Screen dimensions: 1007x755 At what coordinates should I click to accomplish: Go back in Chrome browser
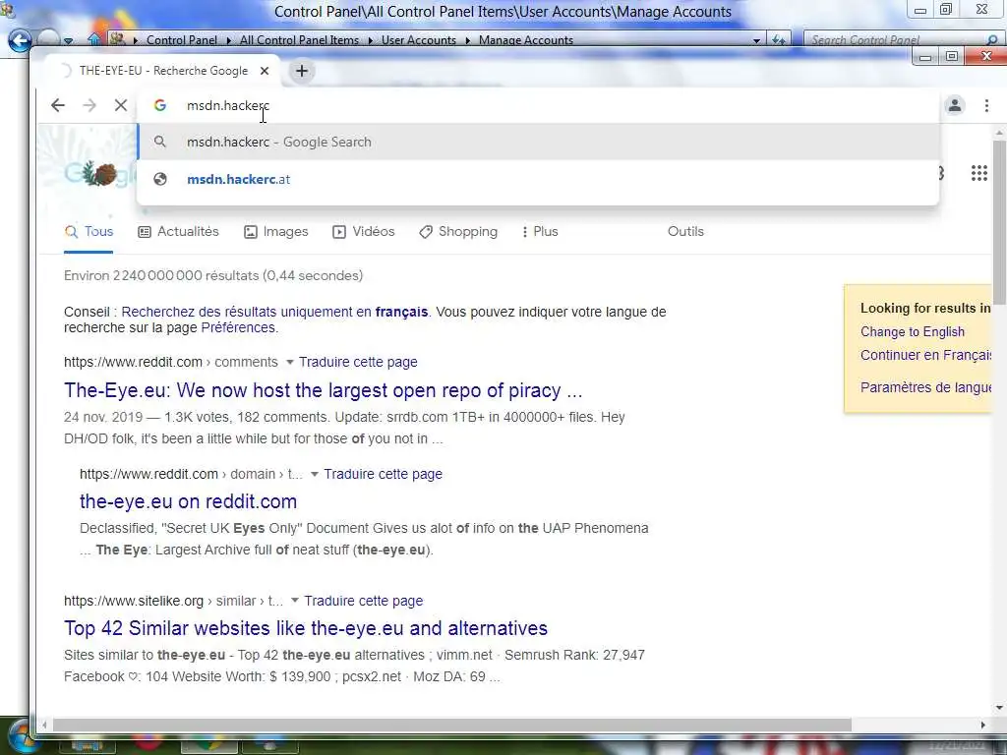[x=58, y=105]
